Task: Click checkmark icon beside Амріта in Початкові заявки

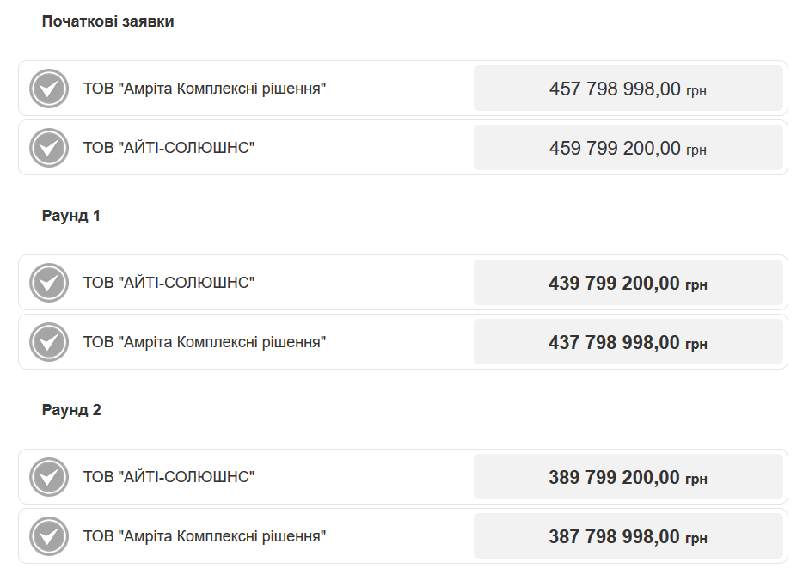Action: tap(49, 89)
